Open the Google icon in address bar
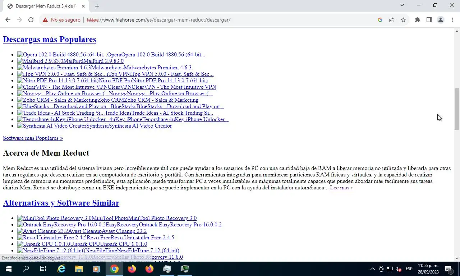 [x=380, y=20]
